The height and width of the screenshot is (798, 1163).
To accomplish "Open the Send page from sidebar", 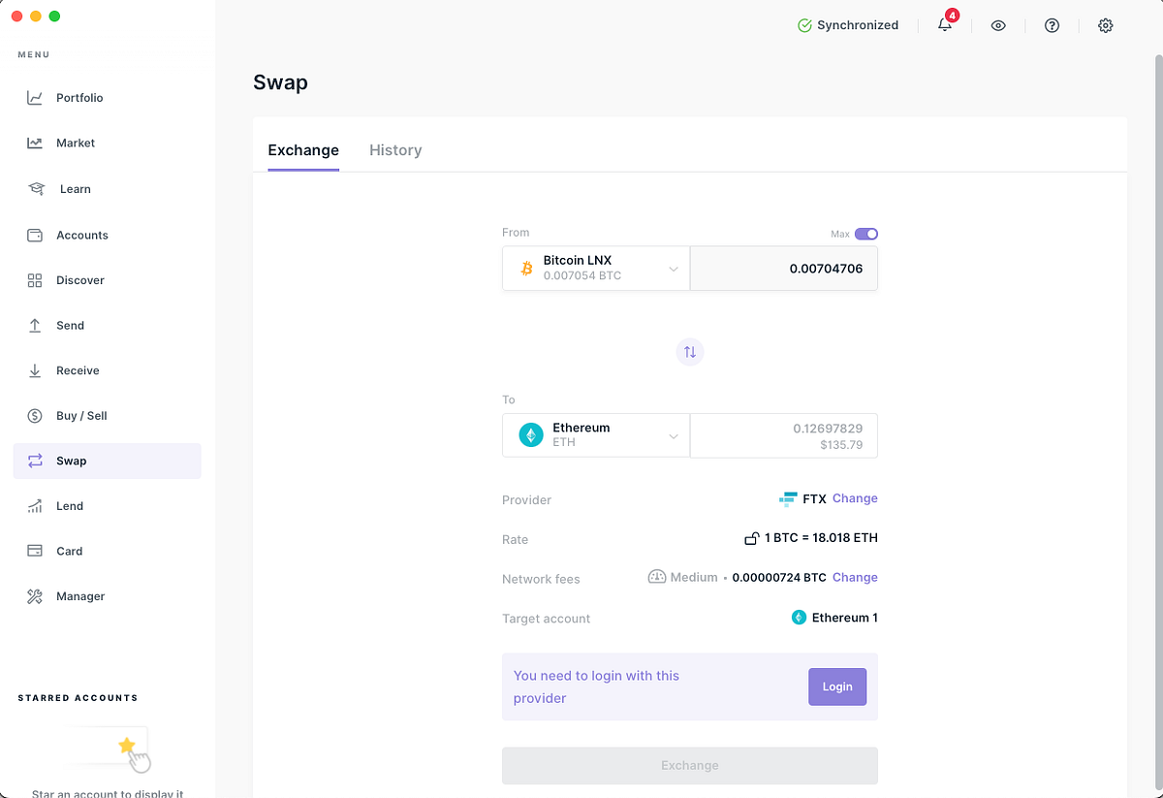I will (71, 325).
